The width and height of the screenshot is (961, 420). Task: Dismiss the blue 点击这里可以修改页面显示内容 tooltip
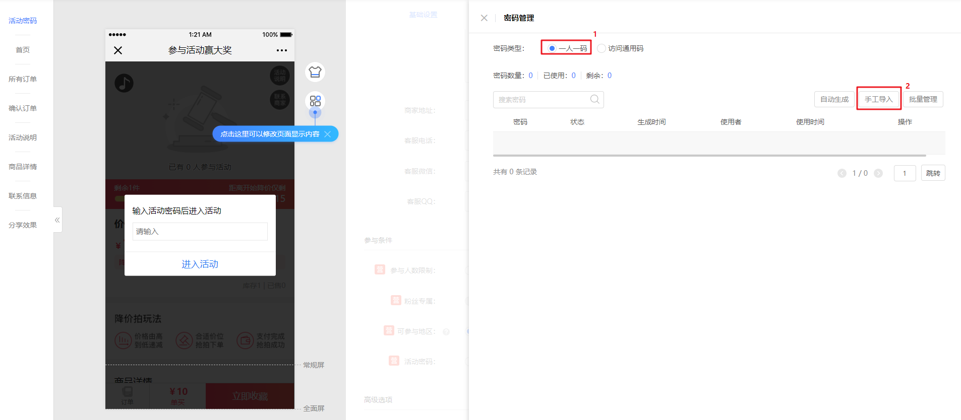pyautogui.click(x=328, y=134)
